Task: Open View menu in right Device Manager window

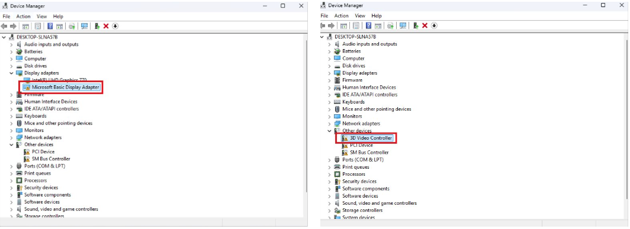Action: coord(360,16)
